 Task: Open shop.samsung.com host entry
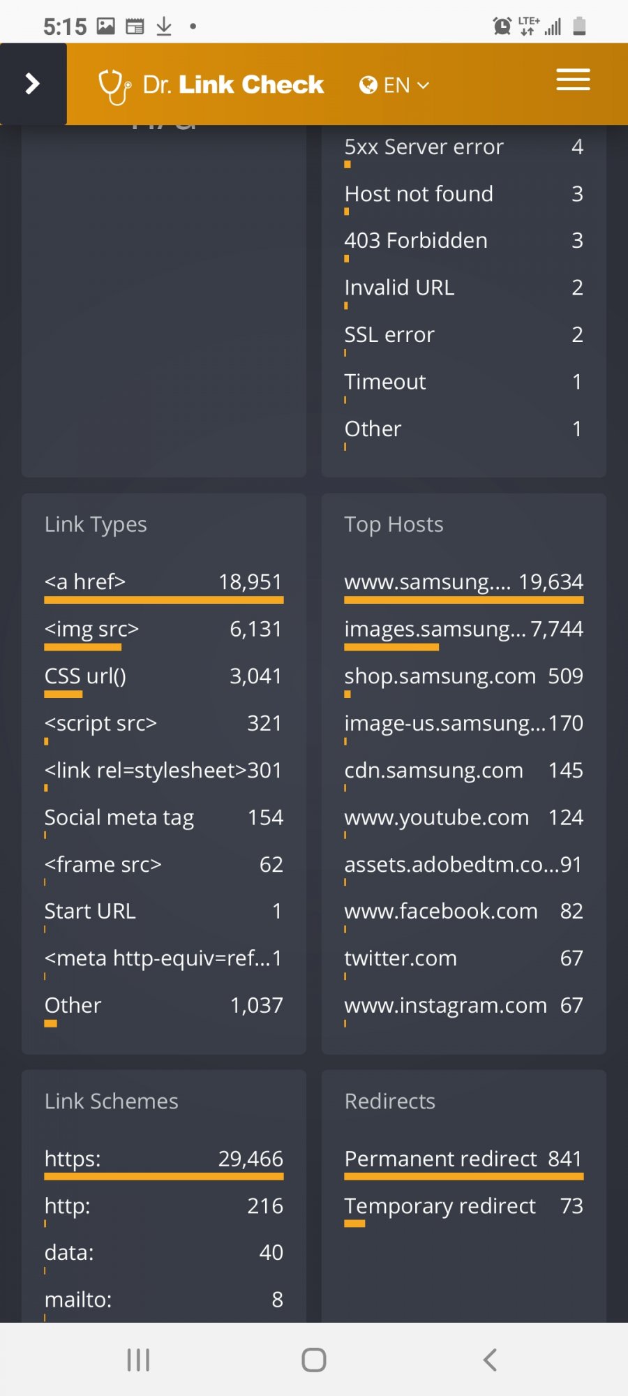click(464, 680)
